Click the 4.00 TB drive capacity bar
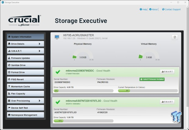Viewport: 189px width, 130px height. (x=84, y=91)
